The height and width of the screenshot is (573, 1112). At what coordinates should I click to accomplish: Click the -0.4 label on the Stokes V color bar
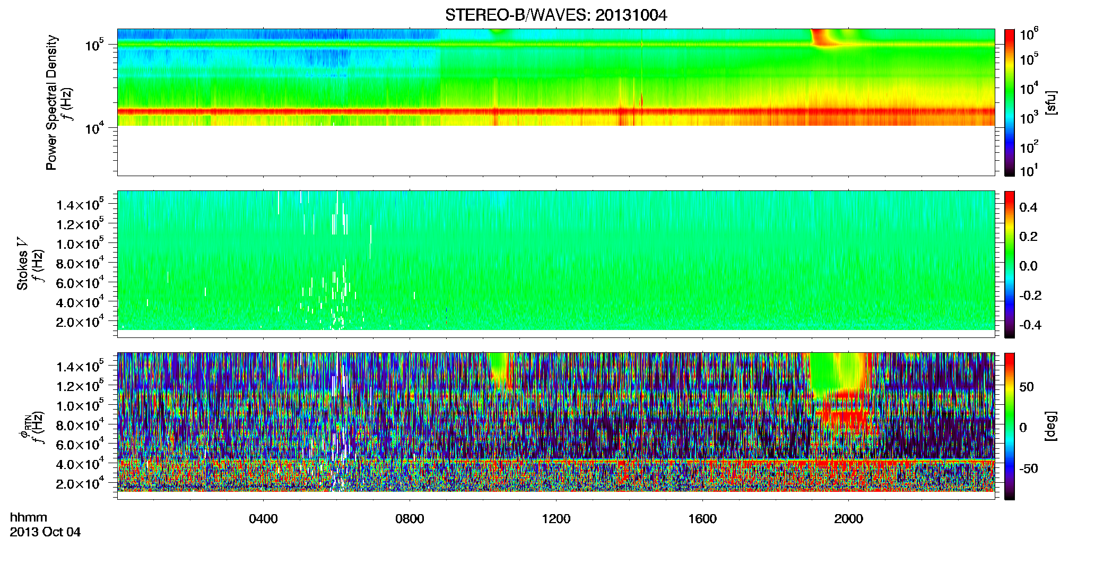pyautogui.click(x=1030, y=325)
